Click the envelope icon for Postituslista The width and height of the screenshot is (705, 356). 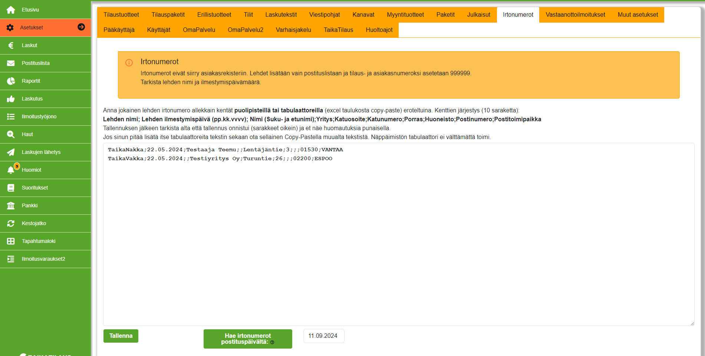(x=11, y=63)
